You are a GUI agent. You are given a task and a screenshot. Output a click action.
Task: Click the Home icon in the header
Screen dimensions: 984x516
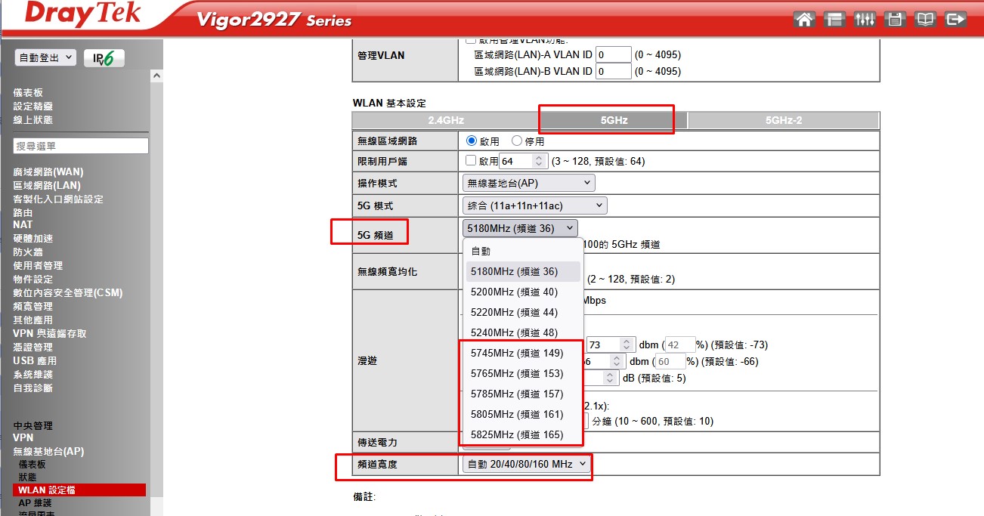click(805, 20)
